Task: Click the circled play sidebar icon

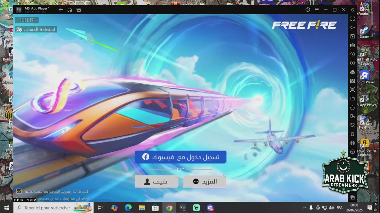Action: (x=352, y=54)
